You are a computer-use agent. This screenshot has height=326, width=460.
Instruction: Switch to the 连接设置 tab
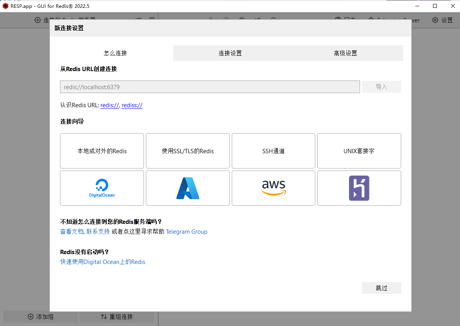click(x=230, y=53)
